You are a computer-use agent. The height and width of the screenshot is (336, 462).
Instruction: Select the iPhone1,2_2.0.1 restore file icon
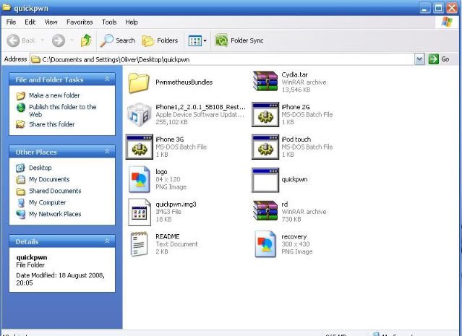[139, 115]
